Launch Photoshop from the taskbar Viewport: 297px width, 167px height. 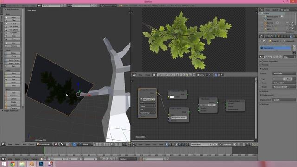pos(41,164)
